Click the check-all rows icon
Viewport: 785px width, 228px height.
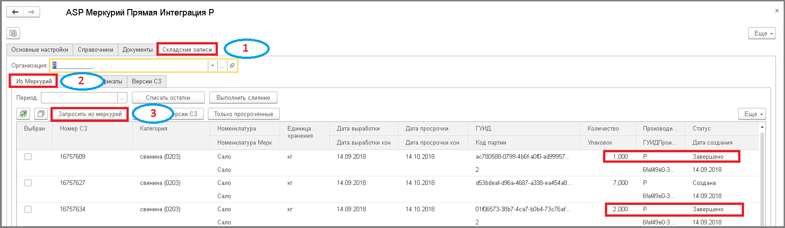23,114
